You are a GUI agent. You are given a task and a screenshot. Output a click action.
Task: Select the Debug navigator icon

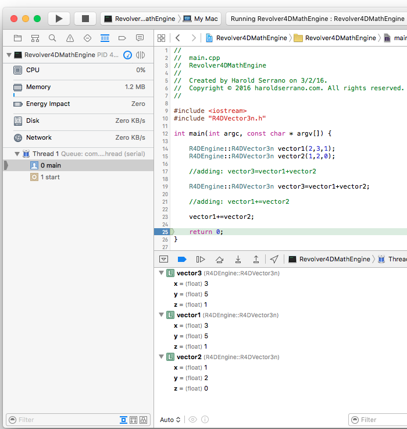105,38
